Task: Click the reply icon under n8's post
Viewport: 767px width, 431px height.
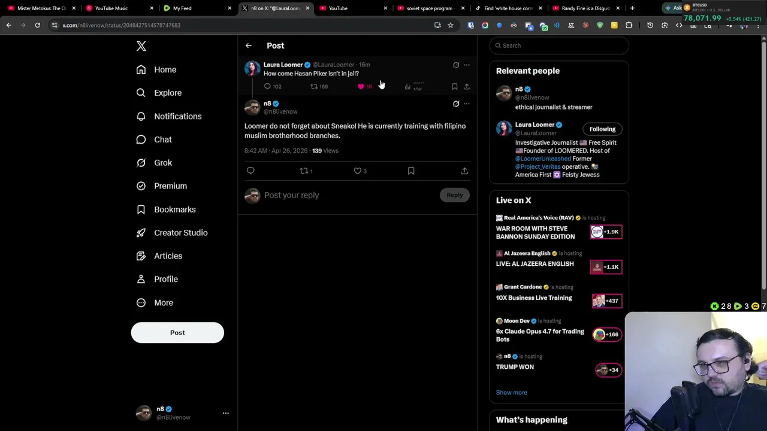Action: tap(250, 171)
